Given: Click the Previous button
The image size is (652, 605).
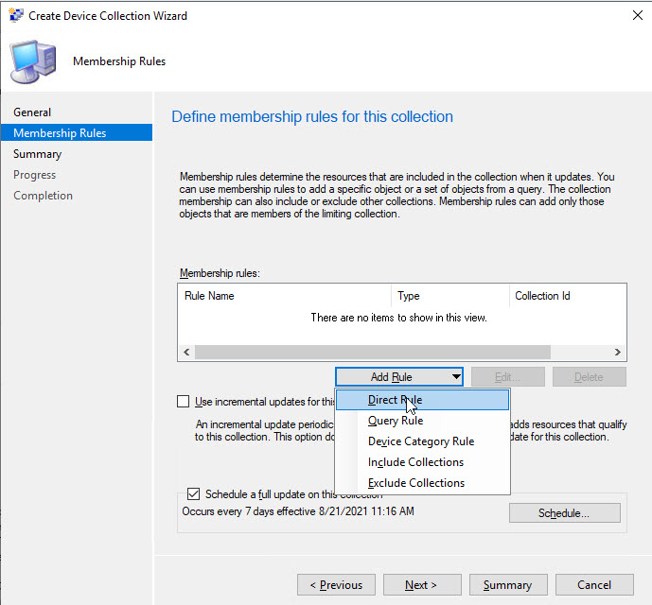Looking at the screenshot, I should (x=329, y=585).
